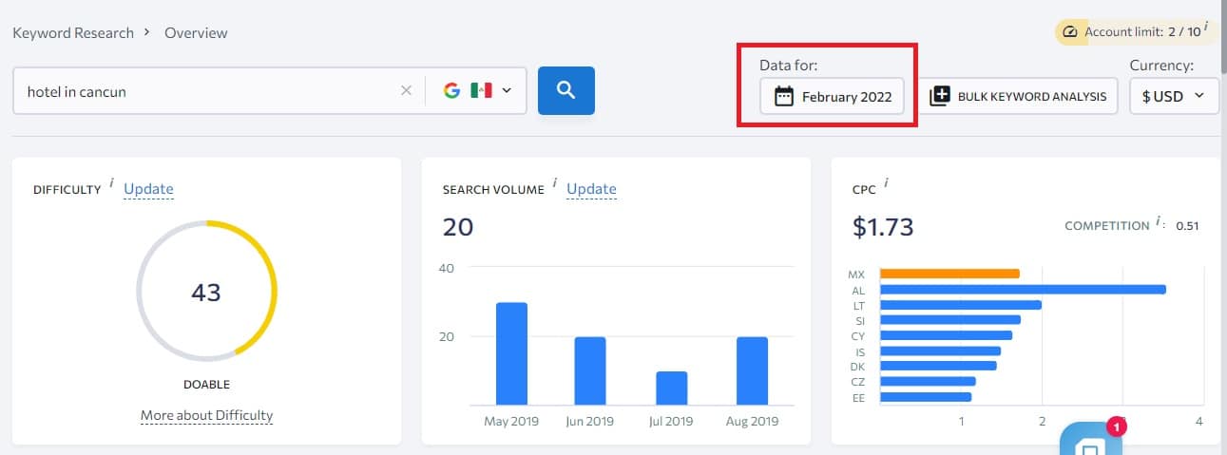
Task: Open the February 2022 date selector
Action: coord(832,96)
